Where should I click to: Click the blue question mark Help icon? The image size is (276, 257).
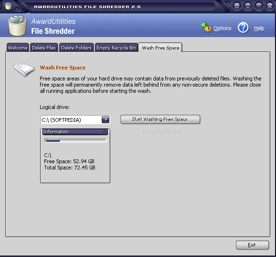pos(243,28)
